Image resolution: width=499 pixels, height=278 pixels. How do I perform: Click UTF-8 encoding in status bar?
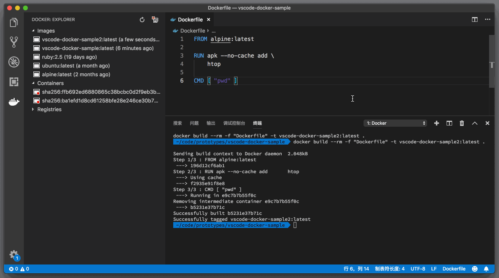[x=418, y=269]
